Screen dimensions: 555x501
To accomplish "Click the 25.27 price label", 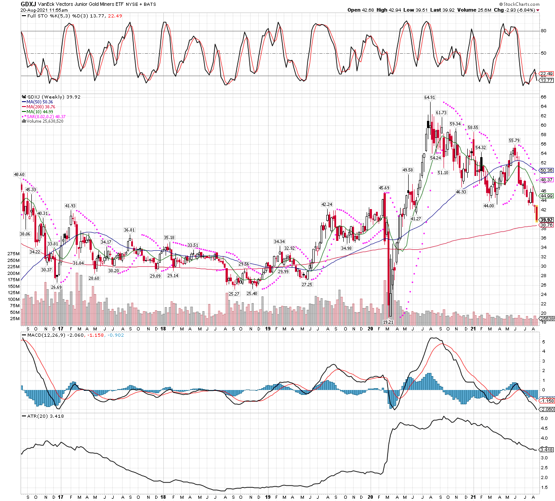I will coord(234,294).
